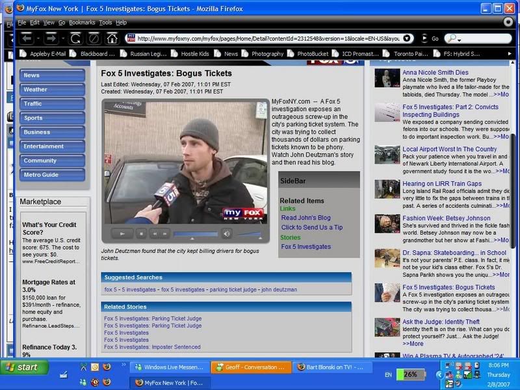Select Weather in the site navigation
This screenshot has width=520, height=390.
point(52,90)
